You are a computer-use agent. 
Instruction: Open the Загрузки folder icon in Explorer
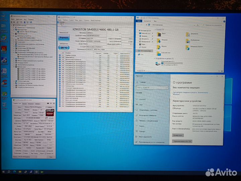[x=159, y=41]
